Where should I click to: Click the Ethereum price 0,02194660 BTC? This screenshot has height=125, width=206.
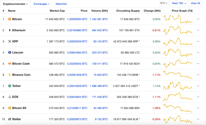(x=77, y=30)
